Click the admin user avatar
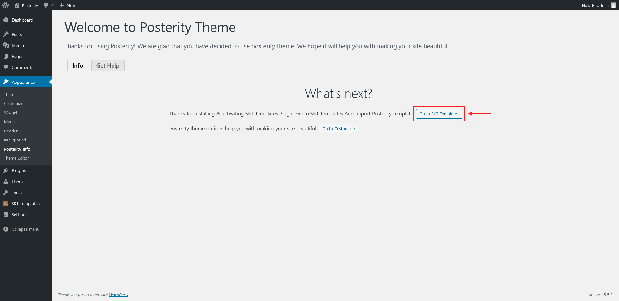619x301 pixels. click(614, 5)
